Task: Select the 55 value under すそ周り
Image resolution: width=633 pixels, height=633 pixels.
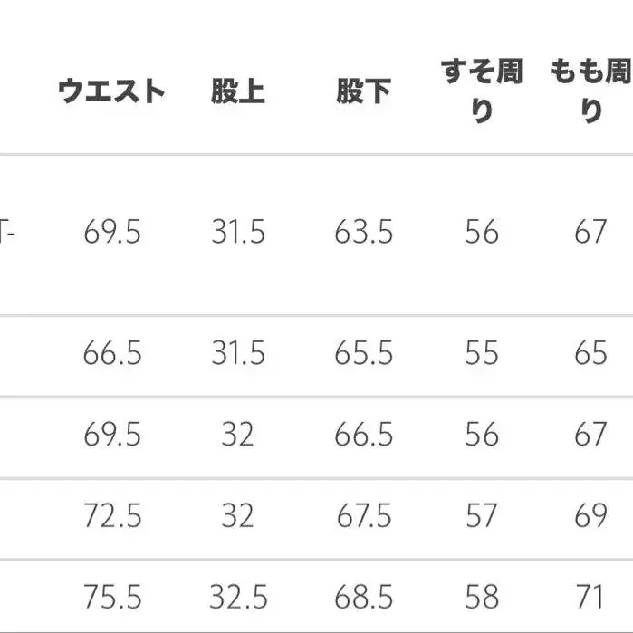Action: pyautogui.click(x=482, y=353)
